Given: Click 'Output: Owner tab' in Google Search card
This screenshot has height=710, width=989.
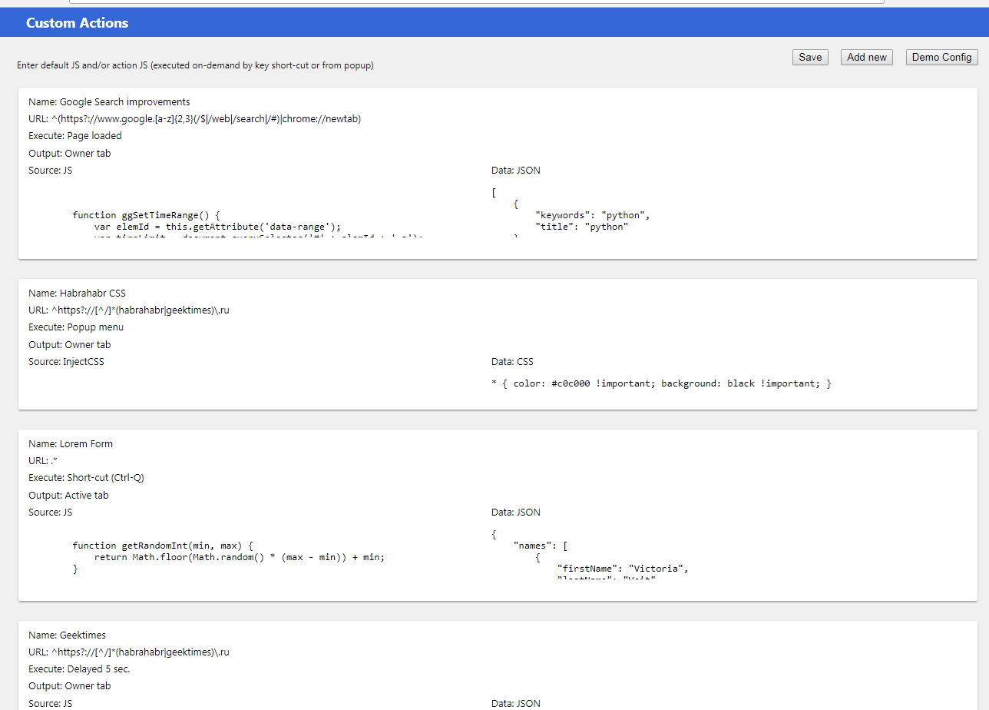Looking at the screenshot, I should (x=70, y=154).
